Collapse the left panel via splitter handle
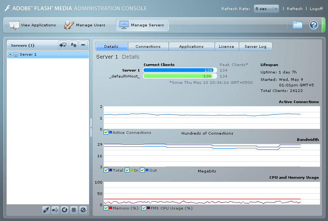 [x=91, y=128]
